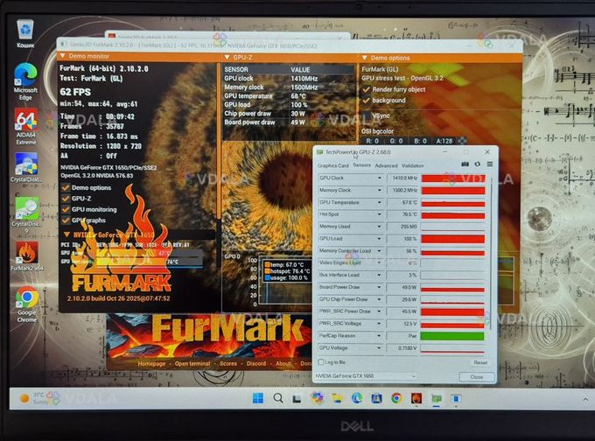Open the Homepage link in FurMark launcher
This screenshot has width=595, height=441.
coord(151,364)
